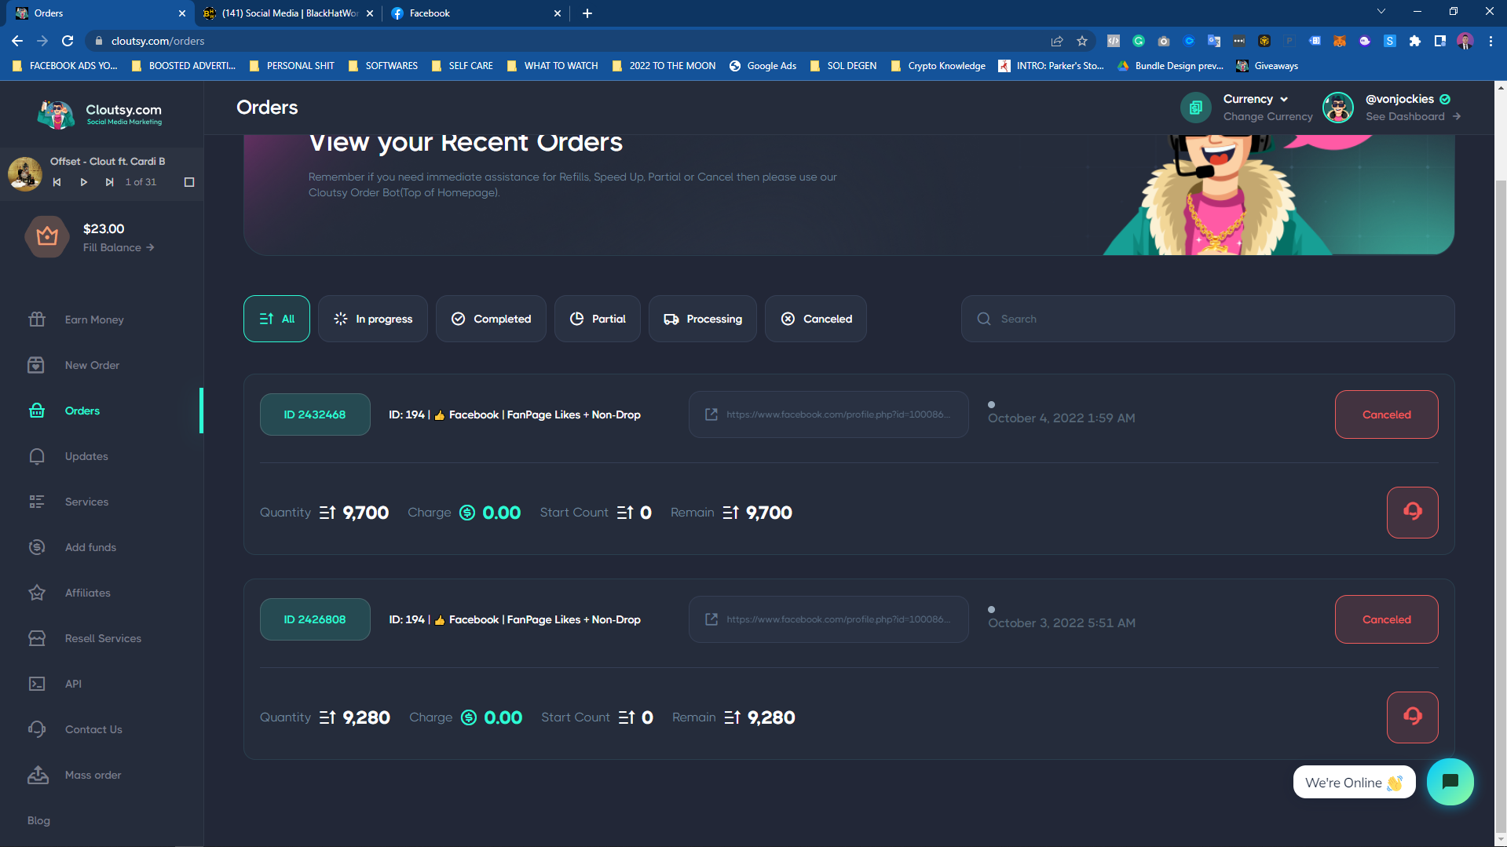Open the API terminal icon
This screenshot has width=1507, height=847.
coord(37,684)
